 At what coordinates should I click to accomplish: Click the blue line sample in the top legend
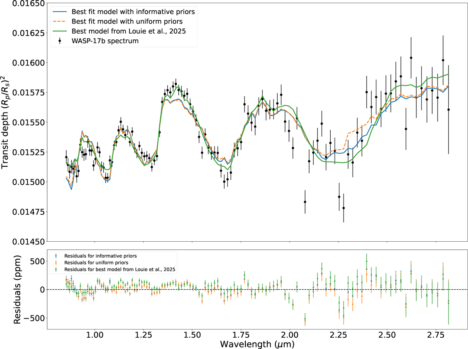tap(59, 12)
